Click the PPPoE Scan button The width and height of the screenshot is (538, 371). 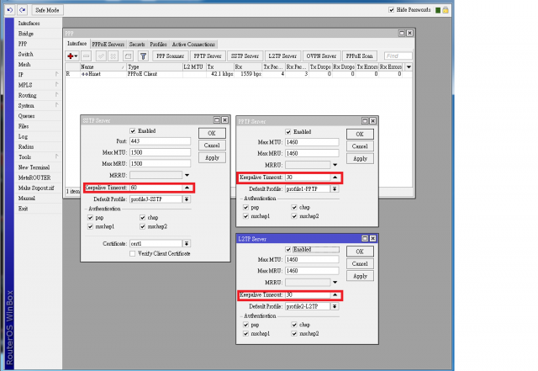pos(359,56)
